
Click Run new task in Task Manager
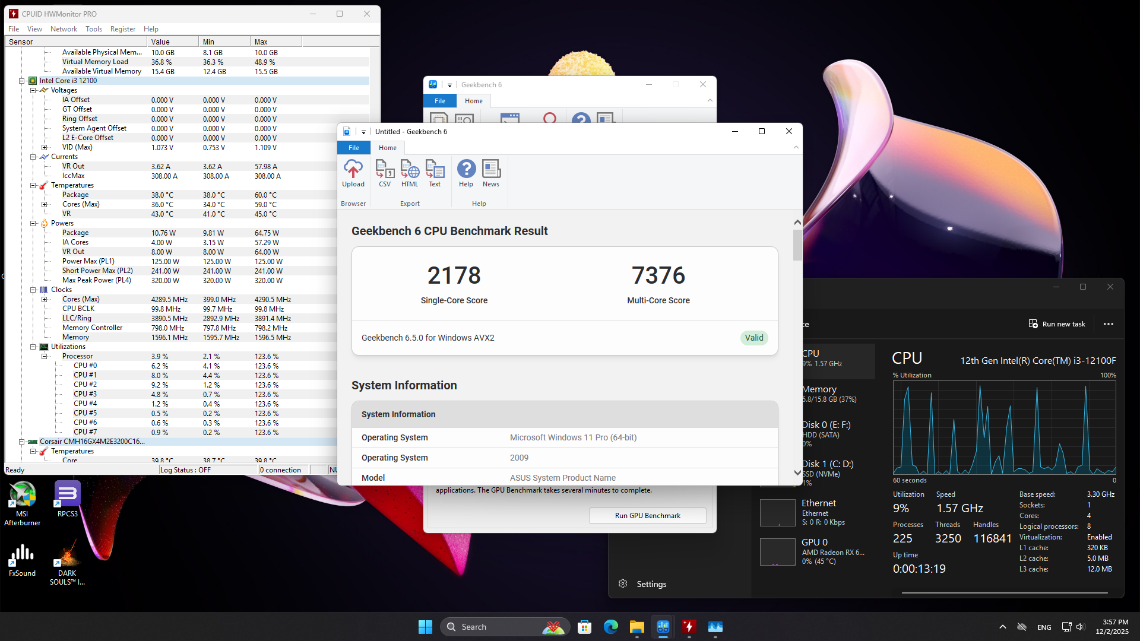pos(1057,324)
